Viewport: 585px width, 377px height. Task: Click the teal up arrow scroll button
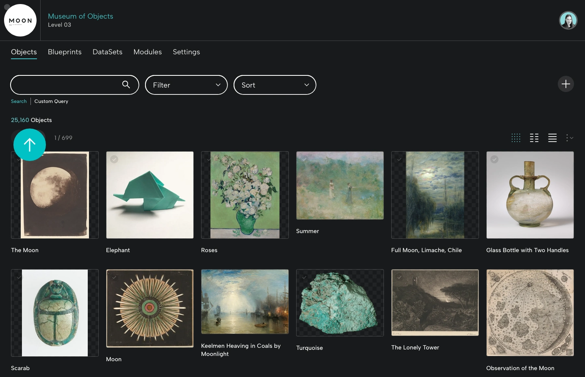[x=29, y=145]
